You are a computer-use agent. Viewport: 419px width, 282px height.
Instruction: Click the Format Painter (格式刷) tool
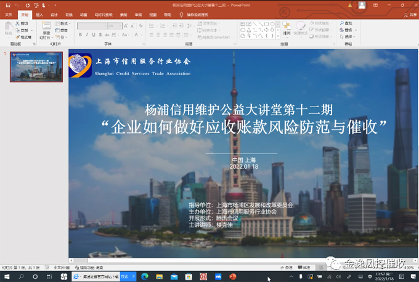click(25, 37)
